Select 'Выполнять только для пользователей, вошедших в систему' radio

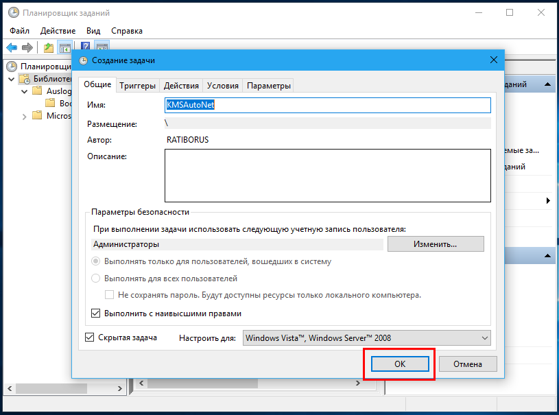pos(95,261)
